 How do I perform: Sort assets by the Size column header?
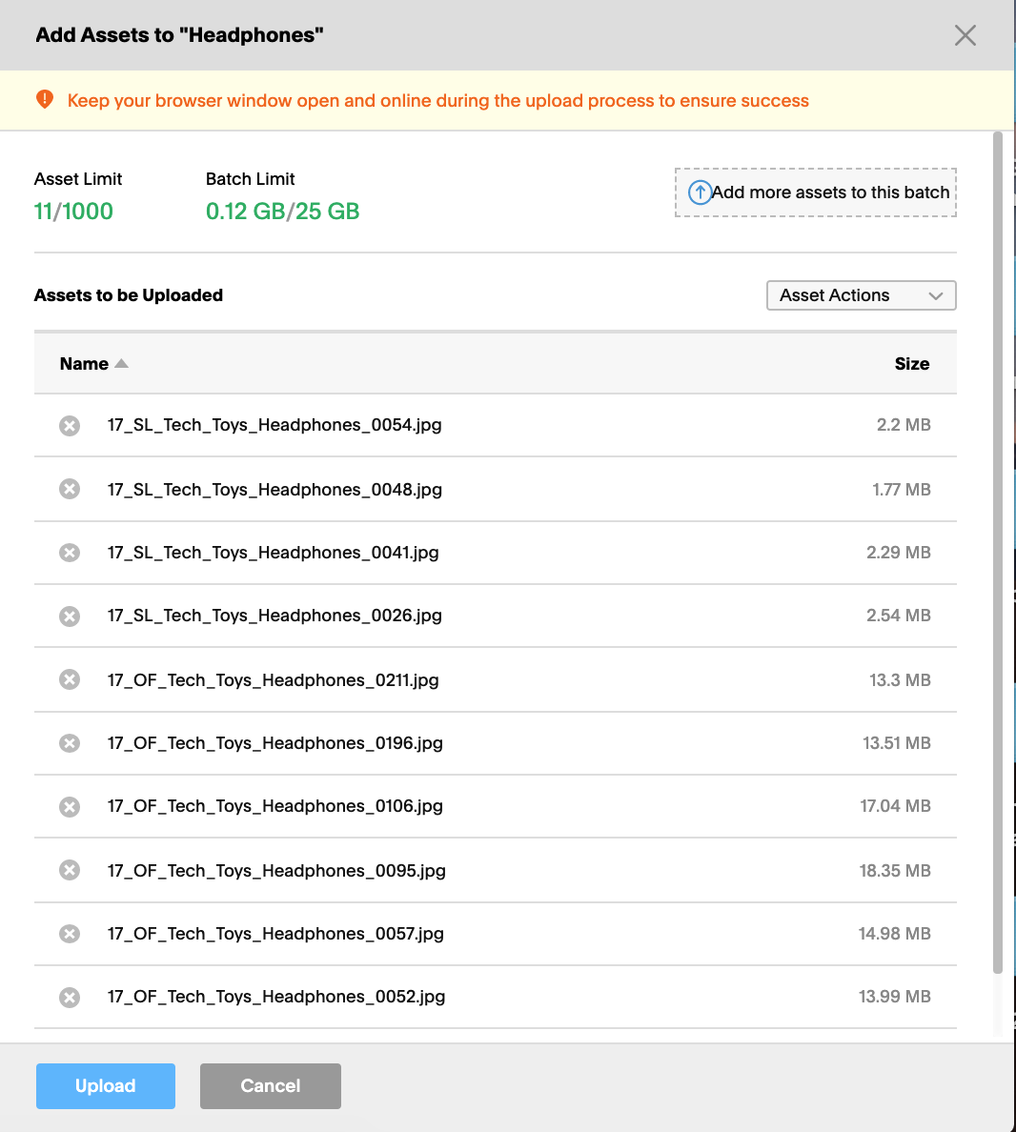pyautogui.click(x=911, y=364)
